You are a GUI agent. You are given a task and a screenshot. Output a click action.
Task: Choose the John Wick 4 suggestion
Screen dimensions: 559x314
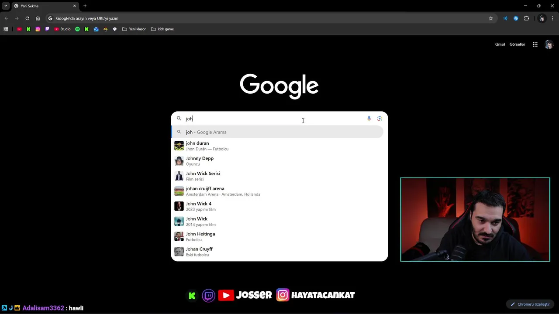pos(277,206)
